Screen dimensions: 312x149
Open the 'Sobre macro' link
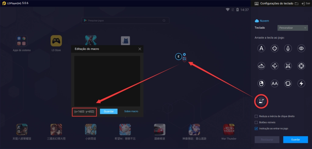pyautogui.click(x=131, y=111)
